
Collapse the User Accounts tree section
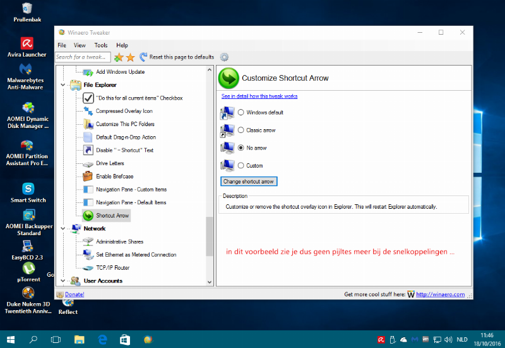click(x=62, y=281)
